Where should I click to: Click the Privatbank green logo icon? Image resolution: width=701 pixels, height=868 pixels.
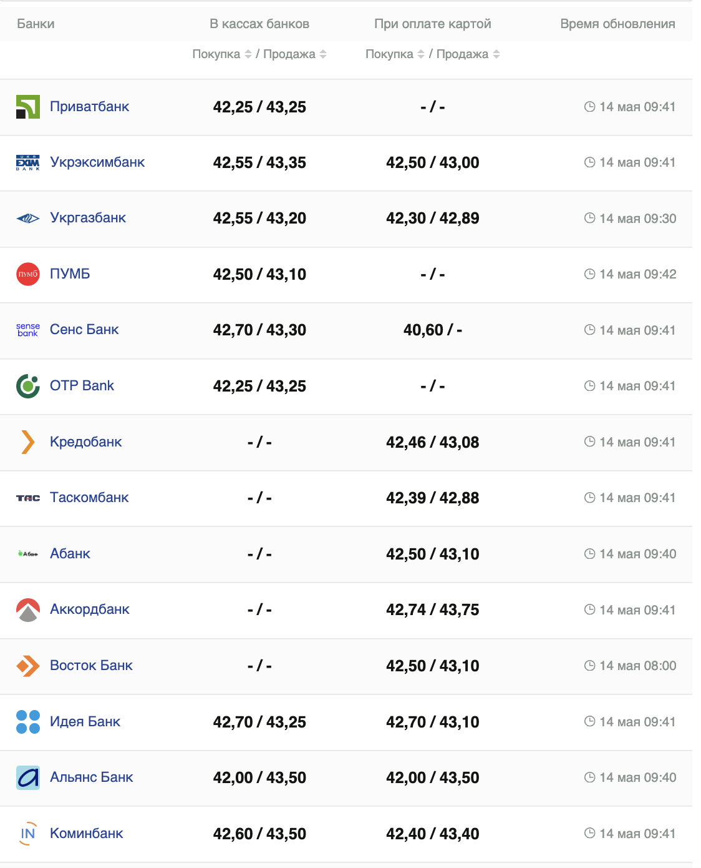click(28, 107)
